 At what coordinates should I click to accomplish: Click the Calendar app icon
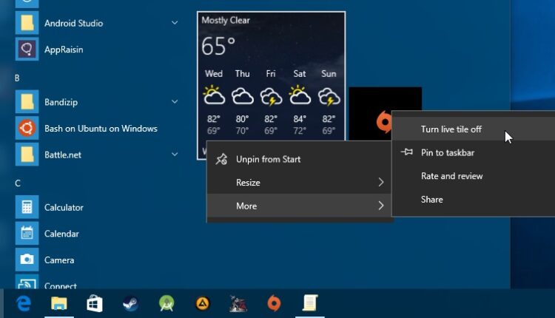(27, 234)
